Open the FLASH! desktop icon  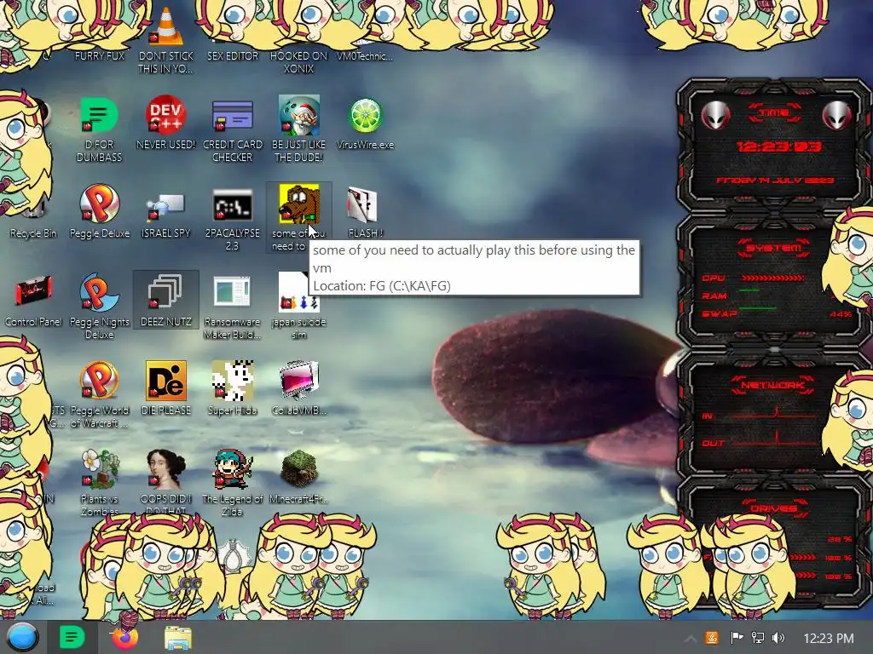click(363, 204)
